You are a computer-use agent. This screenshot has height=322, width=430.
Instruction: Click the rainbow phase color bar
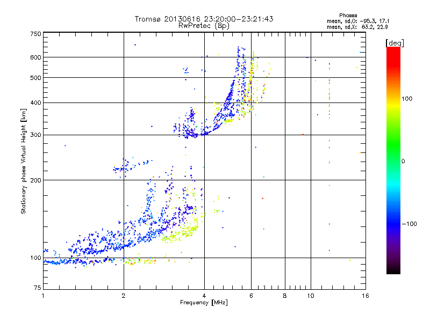393,160
